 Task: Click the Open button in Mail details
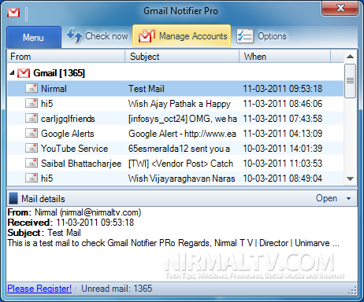tap(326, 198)
